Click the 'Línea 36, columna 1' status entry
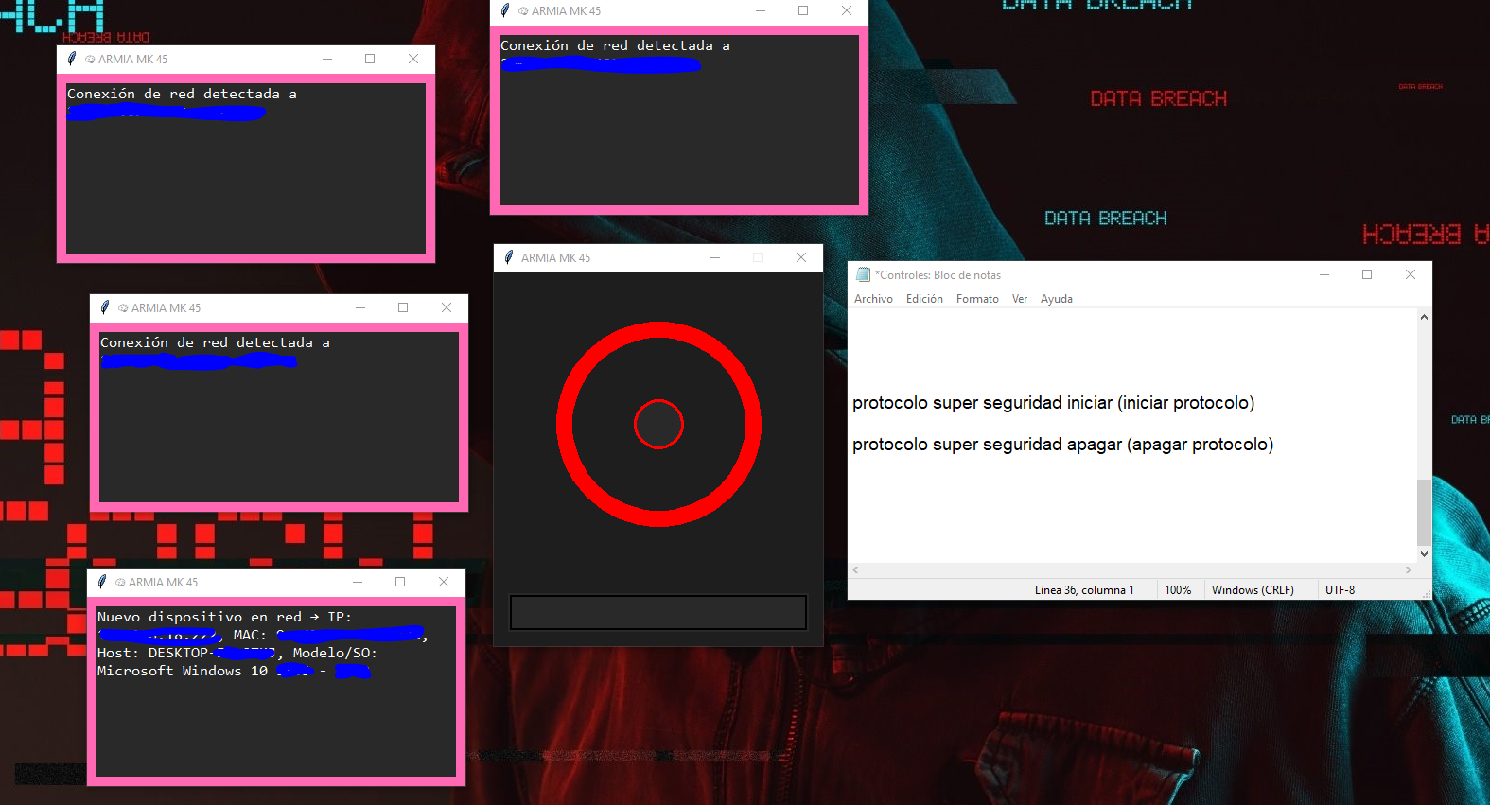Viewport: 1490px width, 805px height. coord(1084,590)
